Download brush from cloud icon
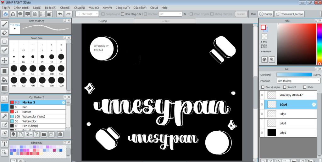Screen dimensions: 322x162 [x=13, y=134]
